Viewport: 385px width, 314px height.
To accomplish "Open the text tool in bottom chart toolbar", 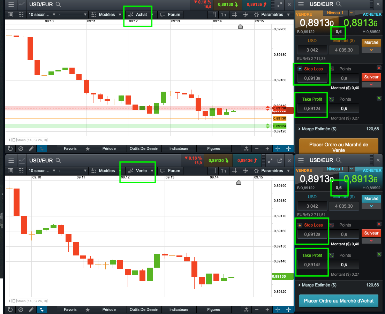I will pyautogui.click(x=224, y=171).
